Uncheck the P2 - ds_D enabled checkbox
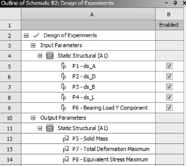186x166 pixels. pyautogui.click(x=169, y=77)
